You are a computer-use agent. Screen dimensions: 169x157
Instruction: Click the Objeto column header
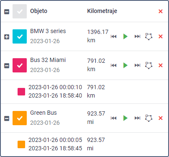click(38, 11)
